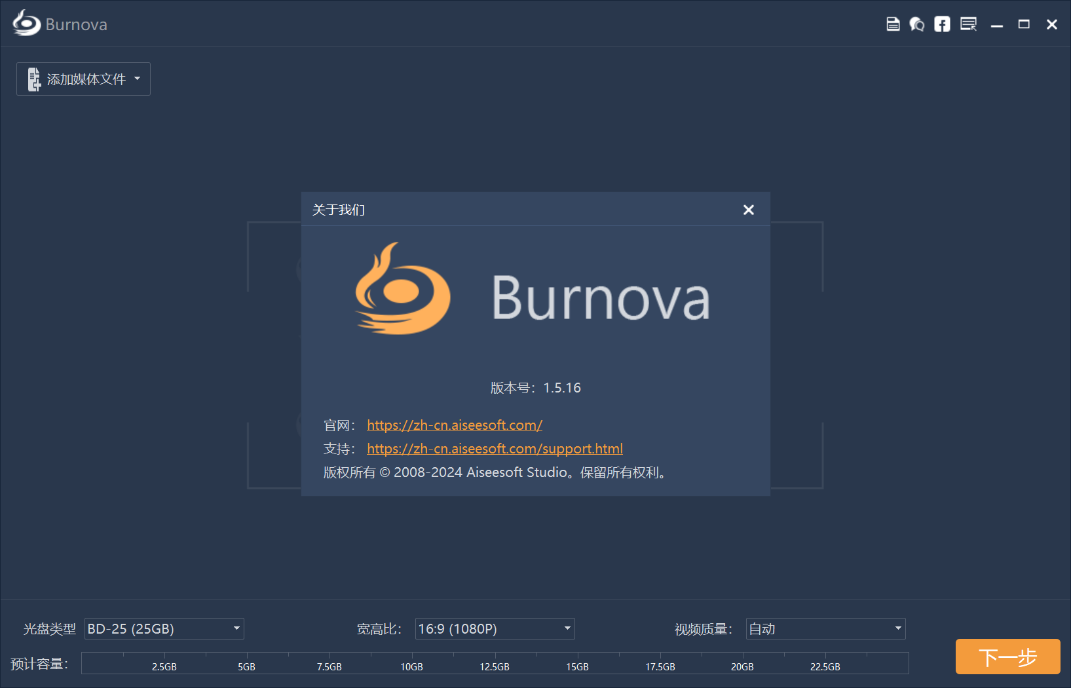Open the support.html support link
The width and height of the screenshot is (1071, 688).
tap(495, 449)
